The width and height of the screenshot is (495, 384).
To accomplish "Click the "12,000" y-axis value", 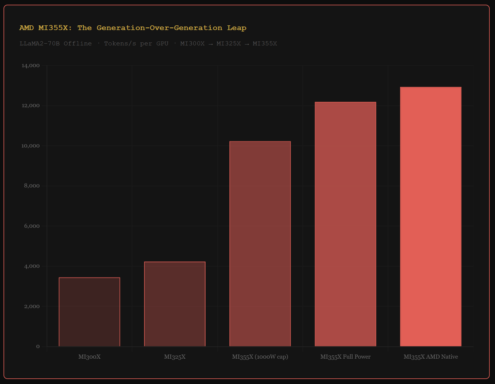I will coord(30,106).
